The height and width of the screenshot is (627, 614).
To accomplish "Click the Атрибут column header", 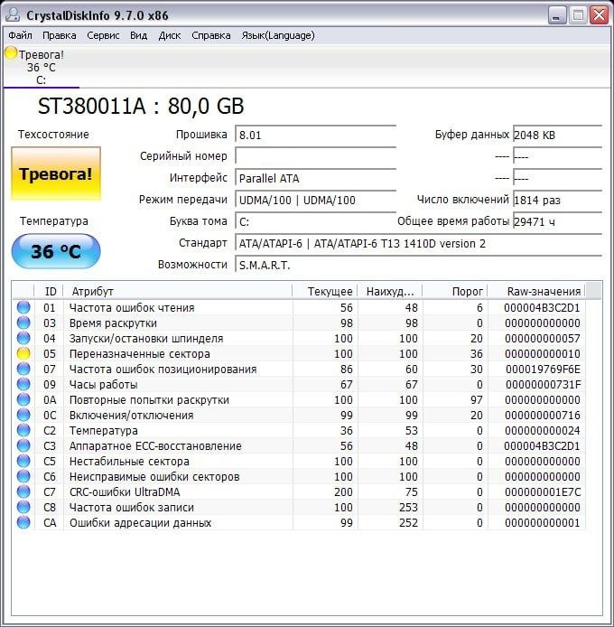I will click(x=178, y=291).
